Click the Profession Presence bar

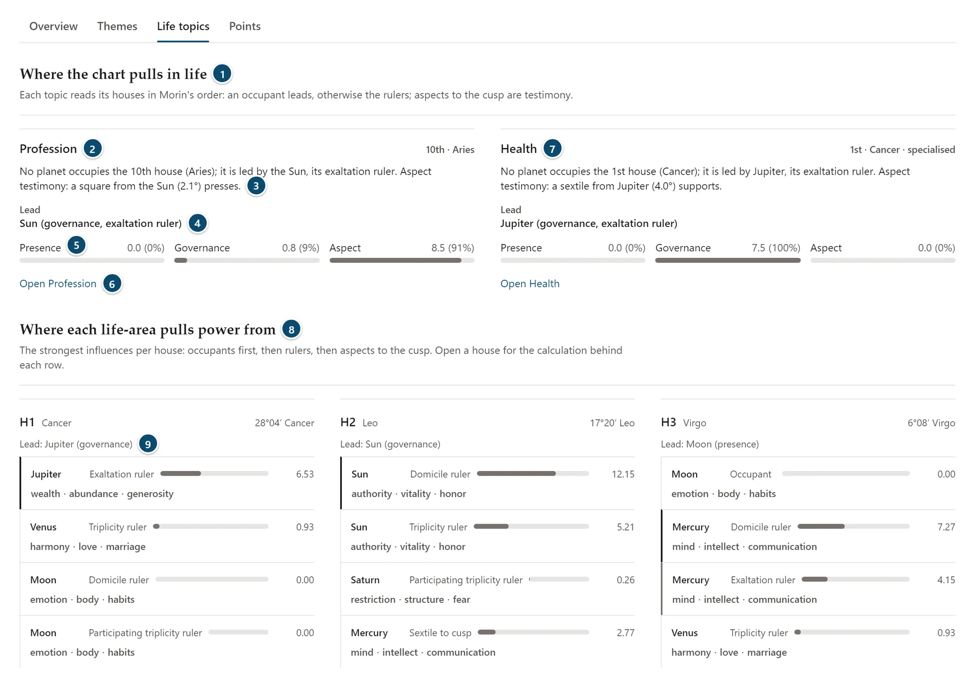pyautogui.click(x=92, y=260)
